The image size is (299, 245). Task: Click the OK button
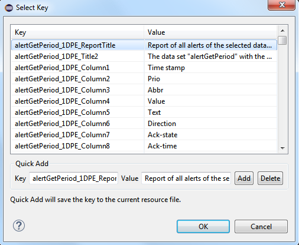coord(203,226)
